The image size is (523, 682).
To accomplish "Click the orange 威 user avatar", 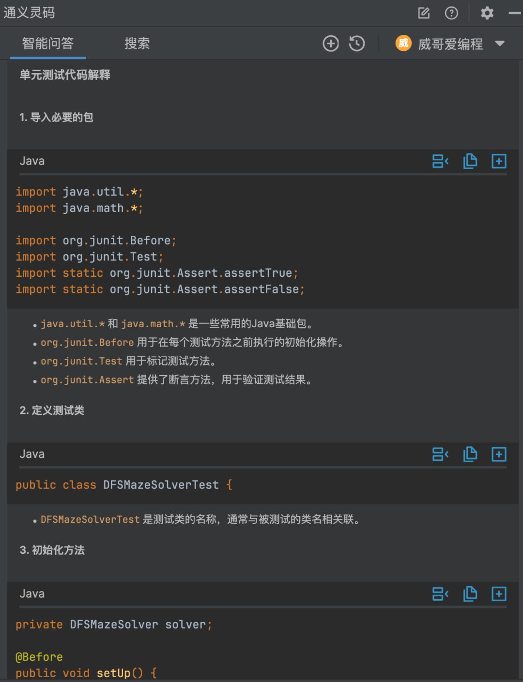I will [403, 44].
